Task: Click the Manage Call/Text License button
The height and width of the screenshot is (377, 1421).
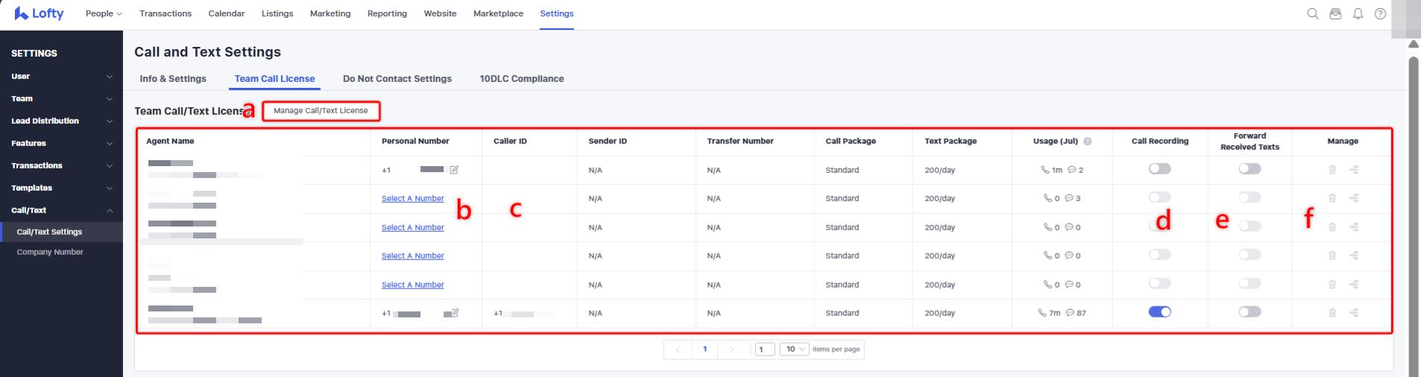Action: [x=321, y=111]
